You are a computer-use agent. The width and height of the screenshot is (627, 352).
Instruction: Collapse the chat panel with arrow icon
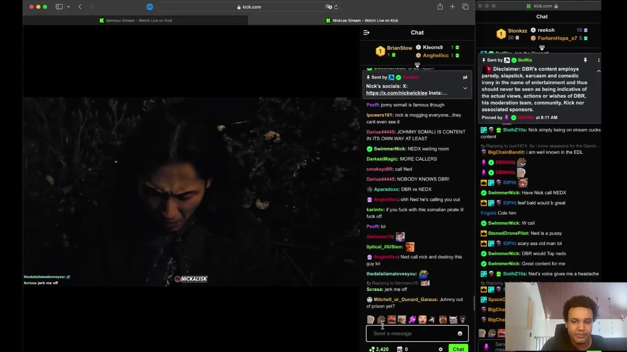pyautogui.click(x=366, y=33)
